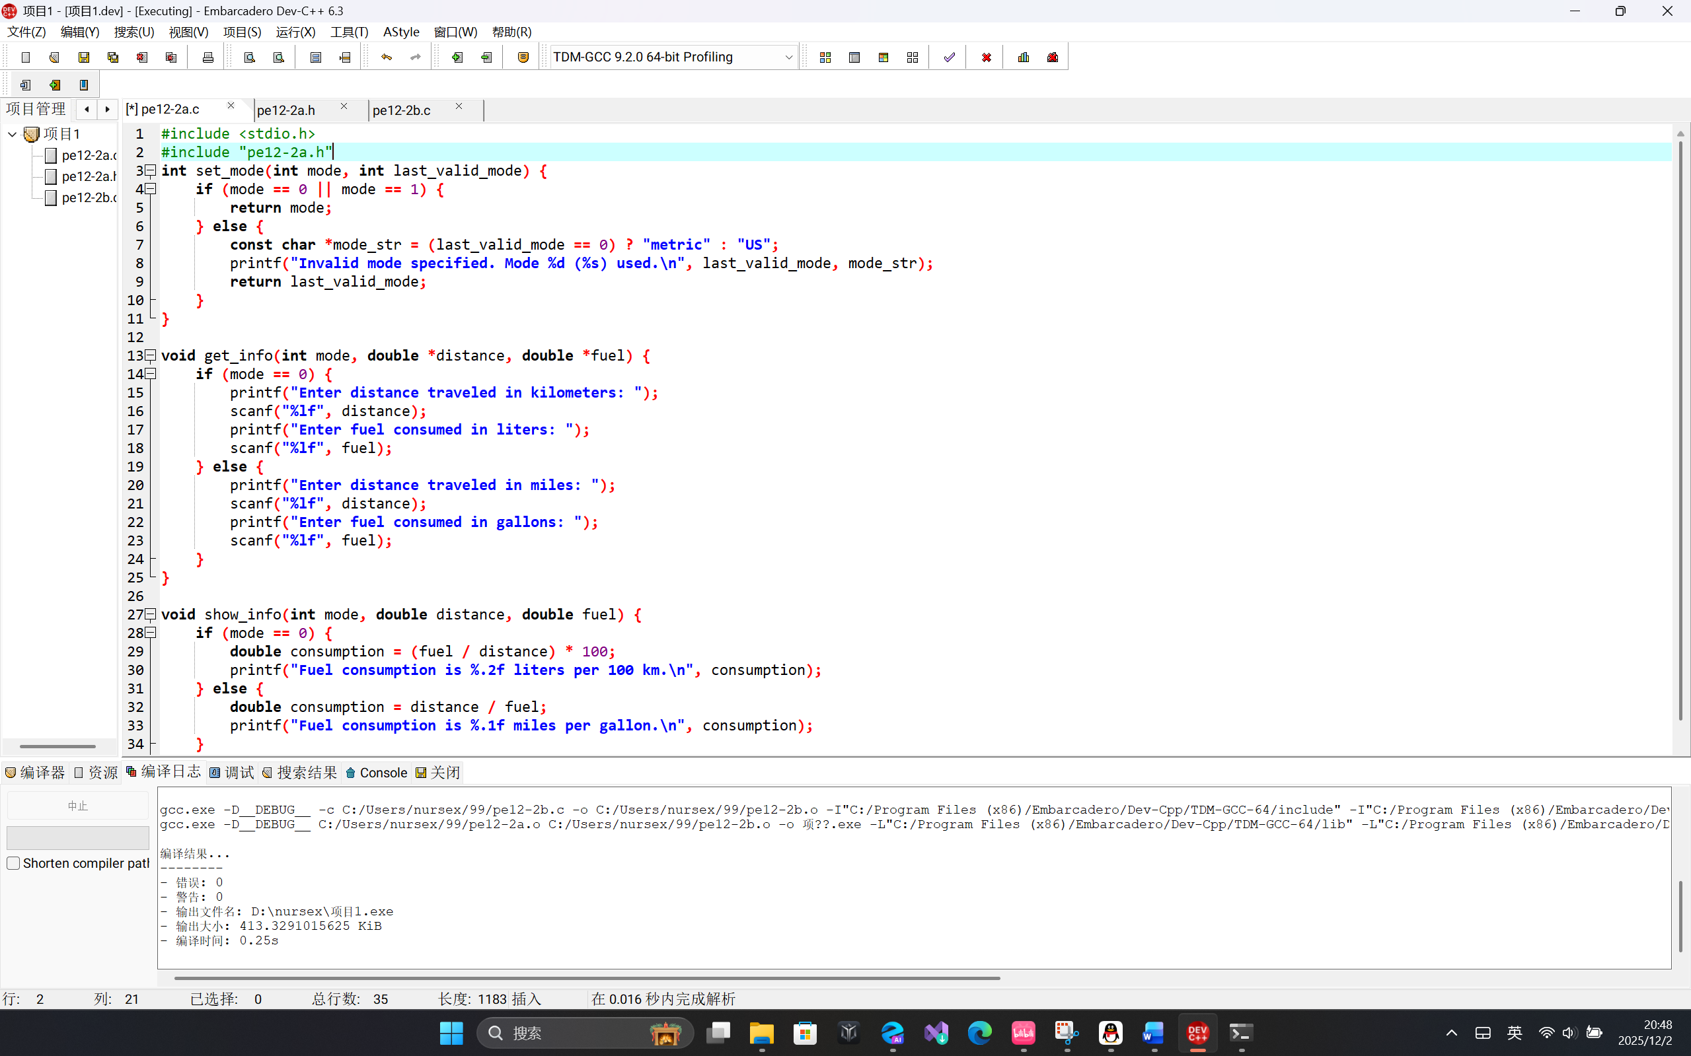
Task: Collapse the 项目1 project tree node
Action: [x=12, y=134]
